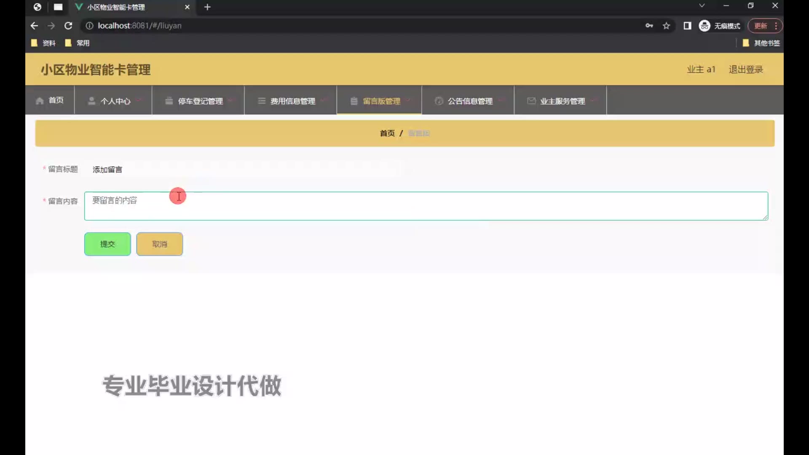Image resolution: width=809 pixels, height=455 pixels.
Task: Focus the 留言内容 text area
Action: pyautogui.click(x=426, y=206)
